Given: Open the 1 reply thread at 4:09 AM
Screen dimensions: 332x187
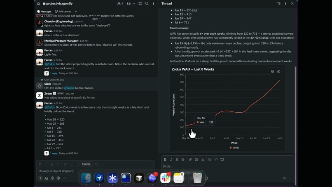Looking at the screenshot, I should [x=54, y=153].
